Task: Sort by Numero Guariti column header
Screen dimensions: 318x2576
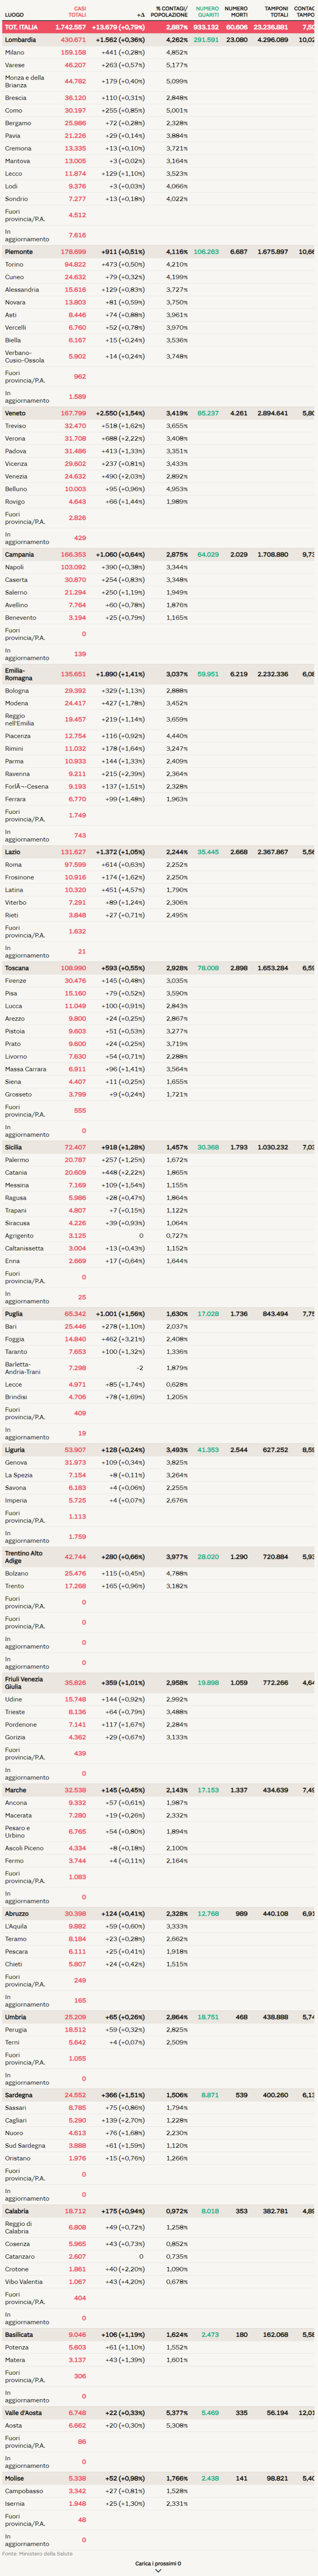Action: (206, 12)
